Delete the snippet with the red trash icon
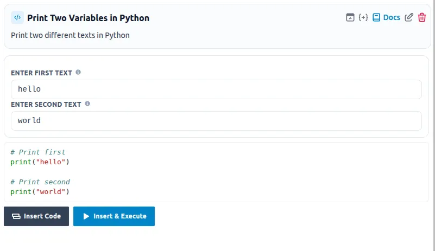Image resolution: width=435 pixels, height=251 pixels. tap(422, 17)
